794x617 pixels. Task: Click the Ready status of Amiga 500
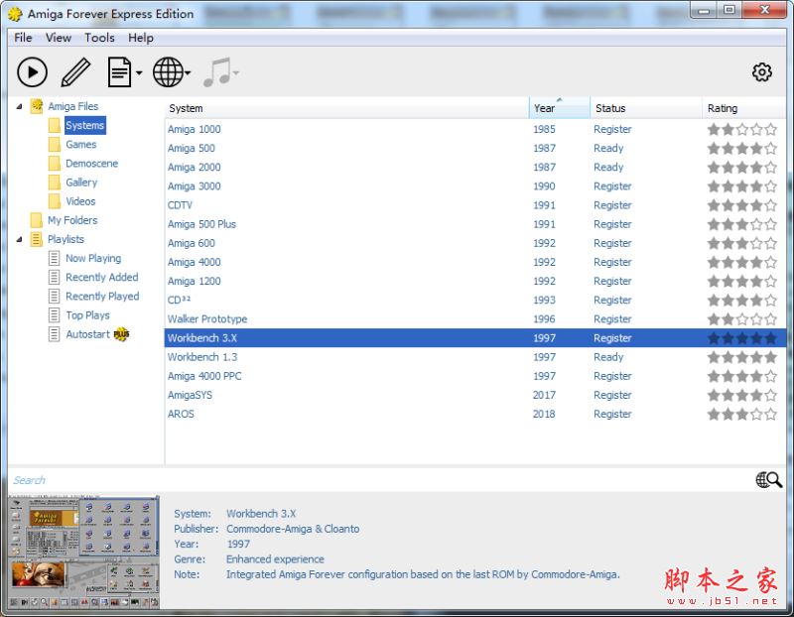[x=608, y=149]
